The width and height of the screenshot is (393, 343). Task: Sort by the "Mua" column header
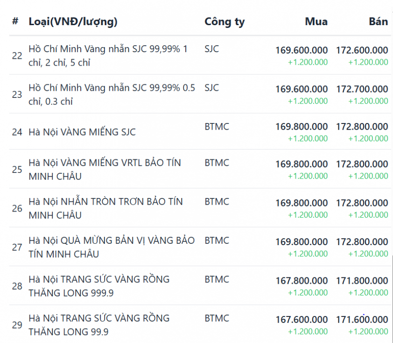point(316,21)
